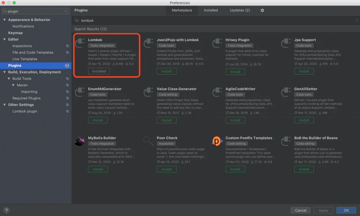Install BoB the Builder of Beans

click(x=304, y=169)
